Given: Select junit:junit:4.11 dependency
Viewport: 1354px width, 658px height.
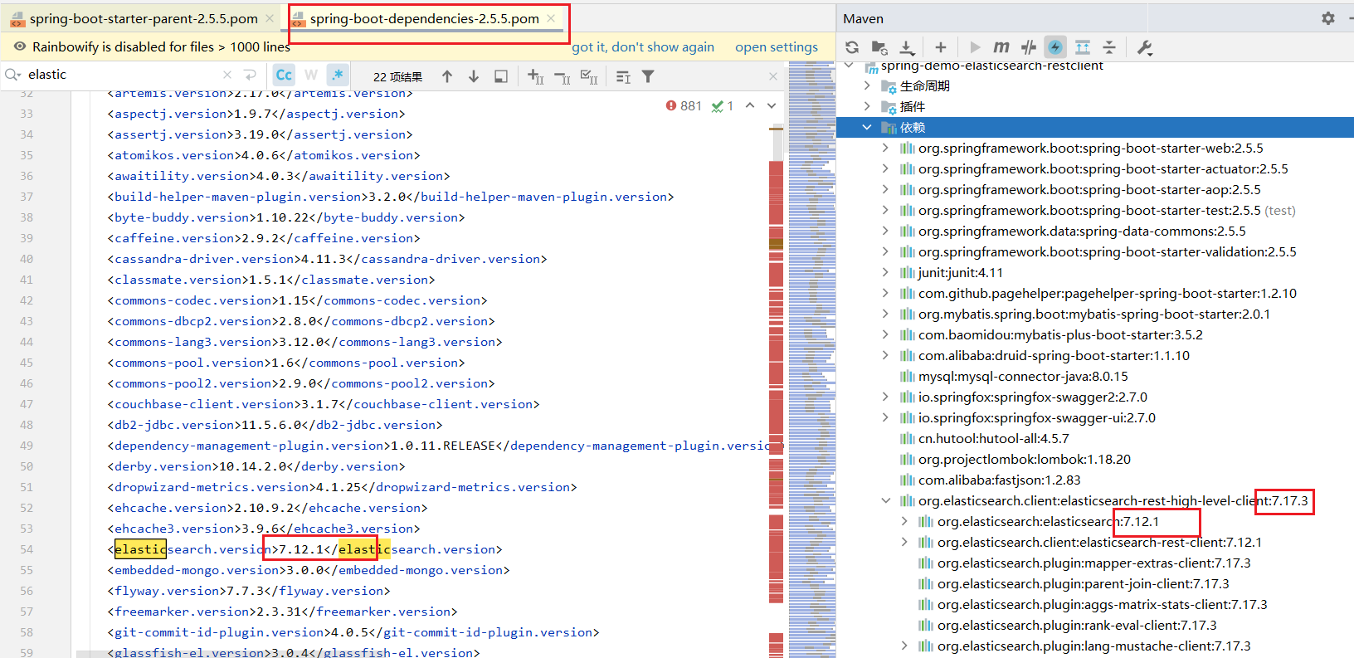Looking at the screenshot, I should (x=960, y=272).
